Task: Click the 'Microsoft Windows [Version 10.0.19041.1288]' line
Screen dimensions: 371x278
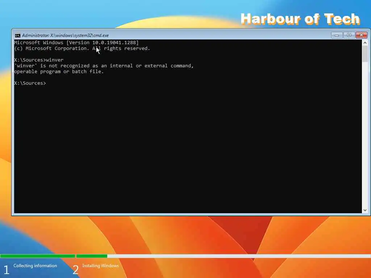Action: pos(76,43)
